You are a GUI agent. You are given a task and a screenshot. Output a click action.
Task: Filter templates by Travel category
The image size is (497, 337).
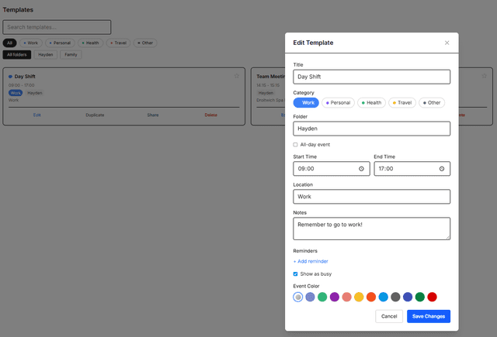point(118,43)
